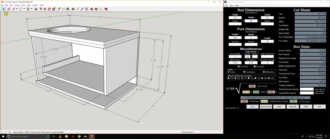Viewport: 330px width, 139px height.
Task: Open the Extension Warehouse ruby icon
Action: point(106,9)
